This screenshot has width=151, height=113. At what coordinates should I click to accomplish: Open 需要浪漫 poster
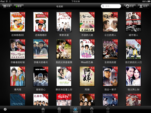click(x=64, y=22)
